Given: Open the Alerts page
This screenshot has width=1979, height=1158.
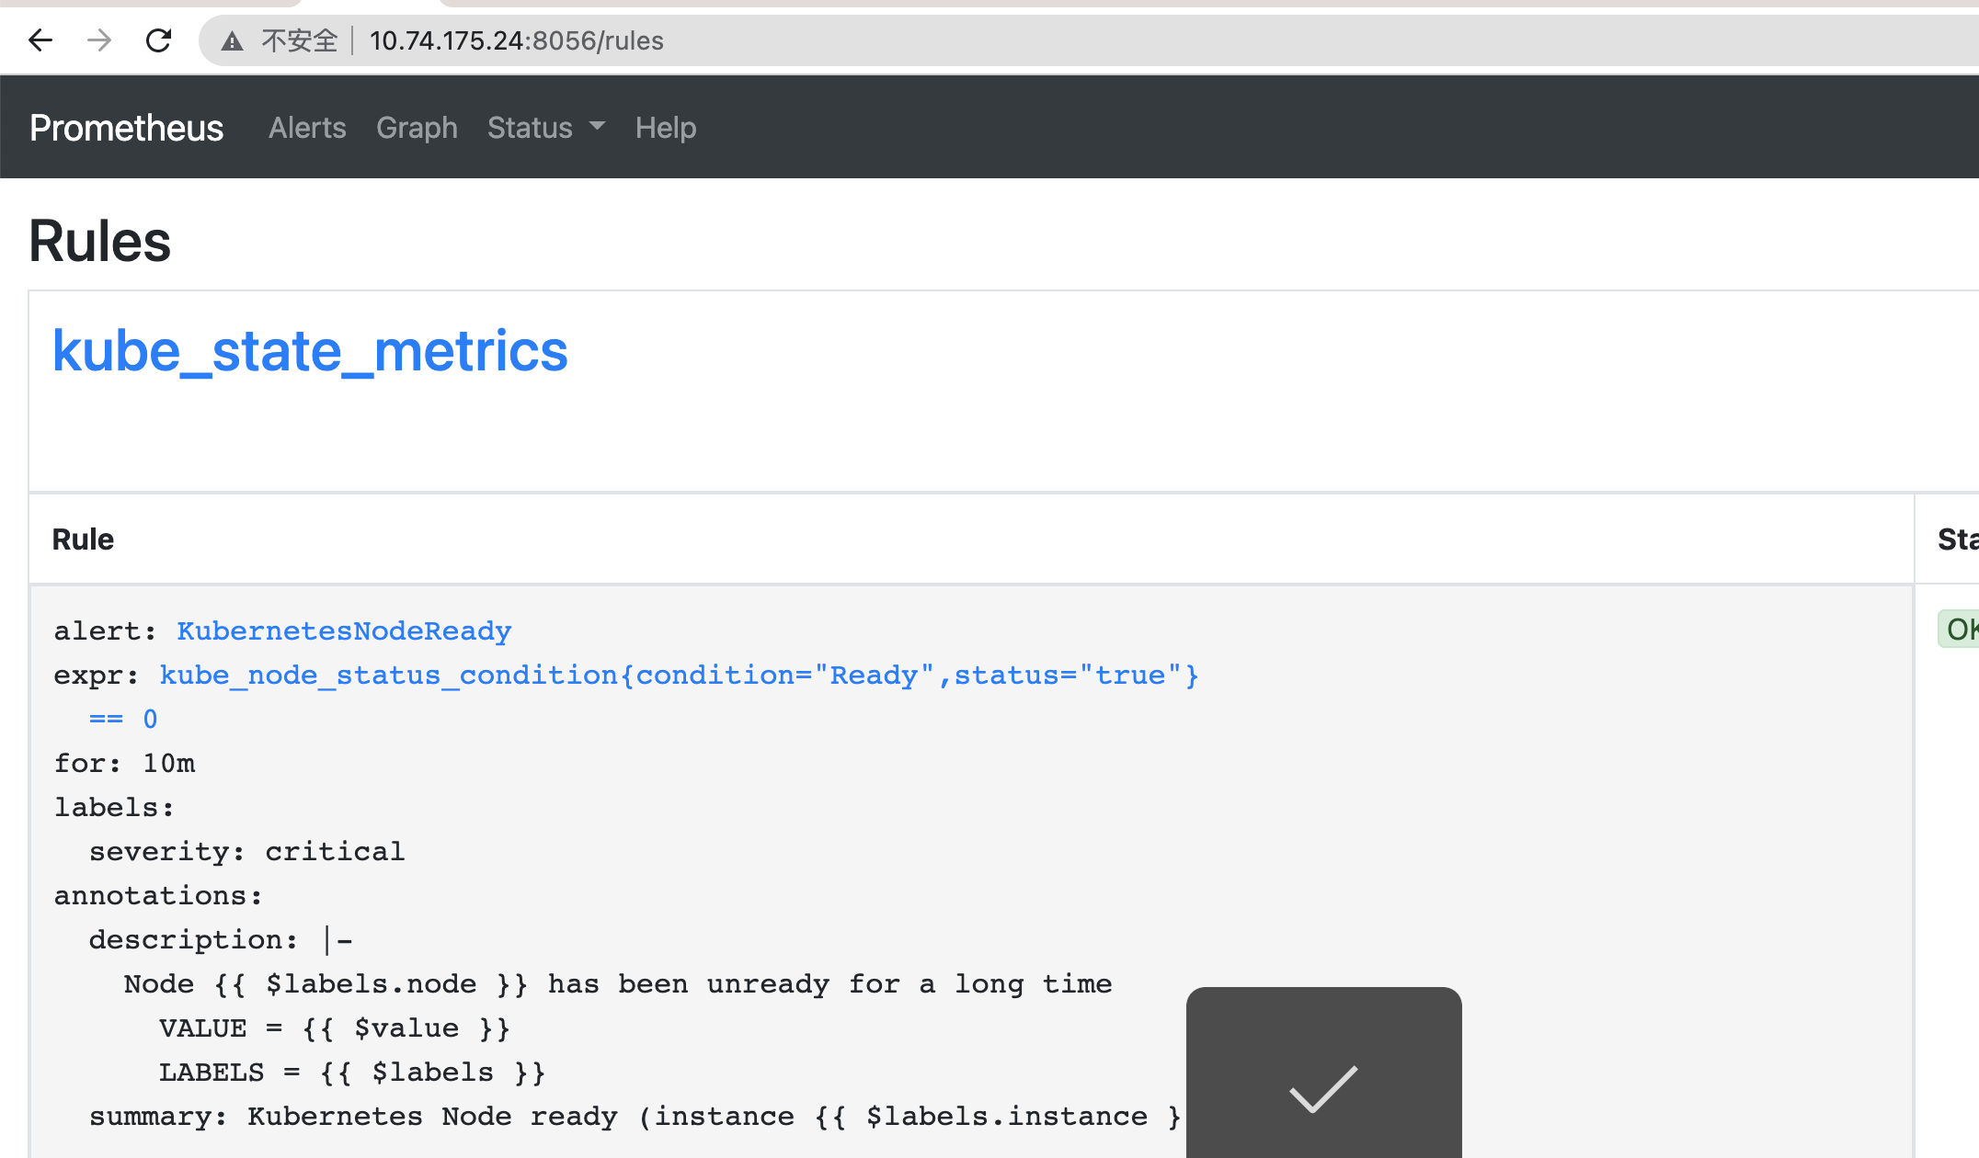Looking at the screenshot, I should (307, 128).
